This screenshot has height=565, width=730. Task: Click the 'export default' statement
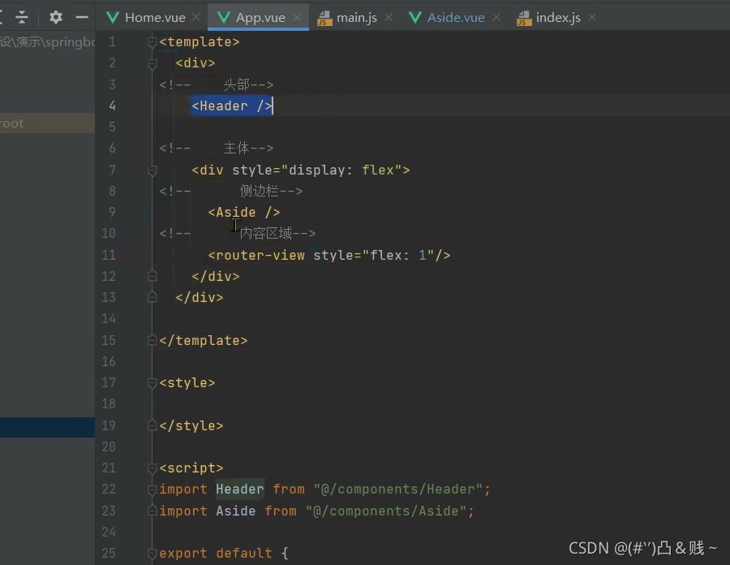[216, 554]
